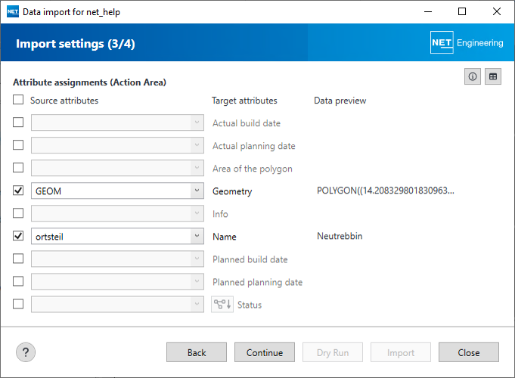The image size is (515, 378).
Task: Click Continue to proceed
Action: (x=265, y=352)
